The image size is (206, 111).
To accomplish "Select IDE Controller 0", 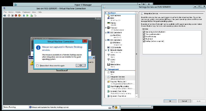I will pyautogui.click(x=116, y=32).
